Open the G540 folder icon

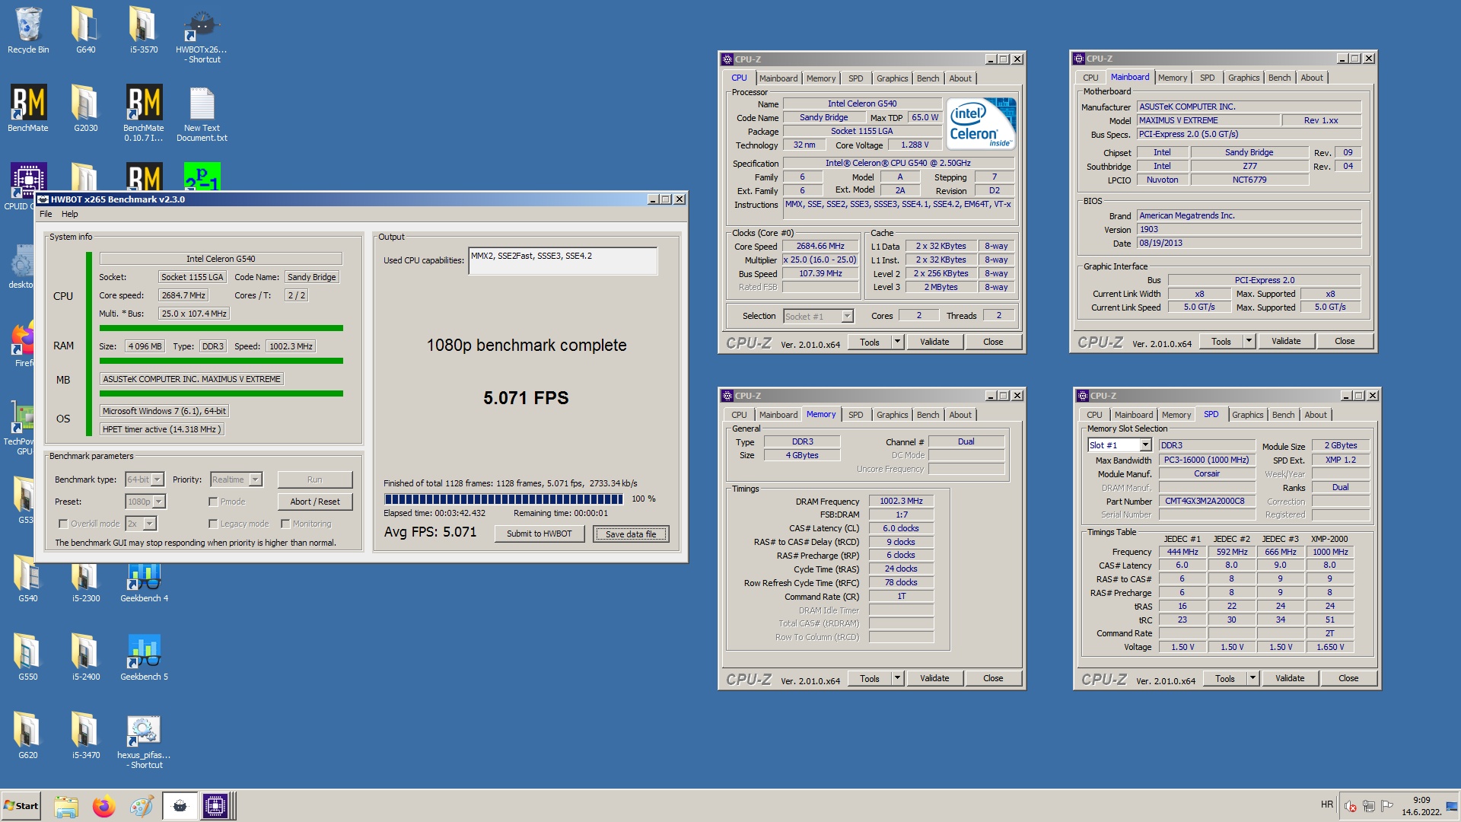[28, 579]
